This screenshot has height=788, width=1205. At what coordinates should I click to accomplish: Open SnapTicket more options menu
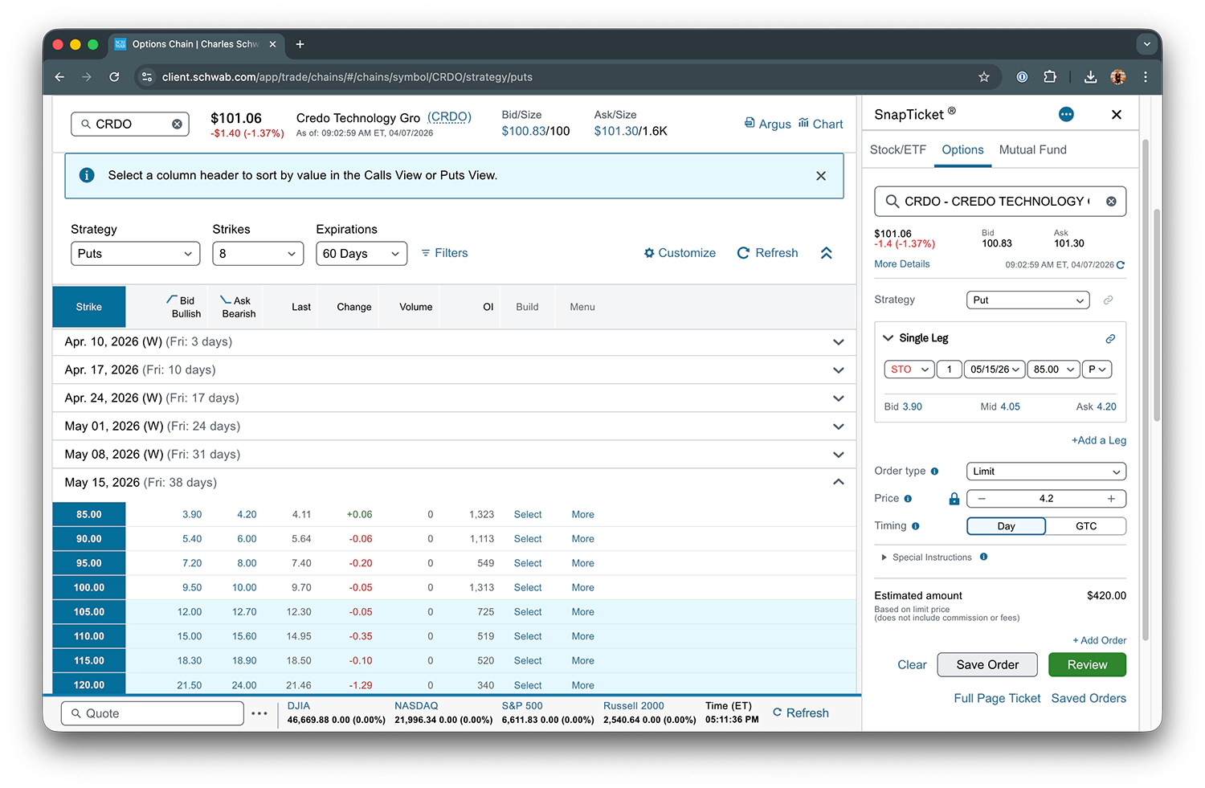(1066, 115)
